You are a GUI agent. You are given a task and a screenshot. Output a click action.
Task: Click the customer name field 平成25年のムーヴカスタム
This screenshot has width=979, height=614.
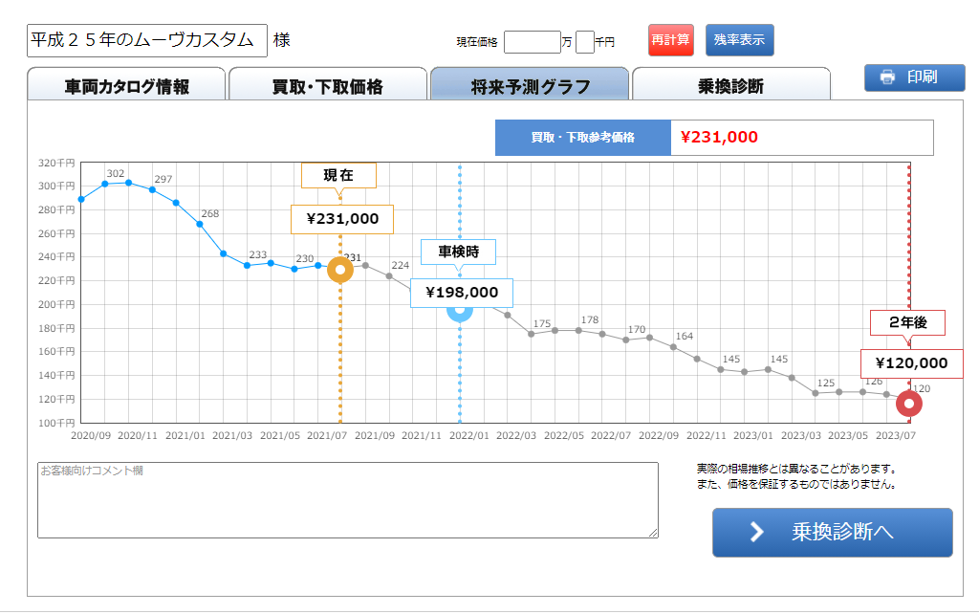point(146,40)
